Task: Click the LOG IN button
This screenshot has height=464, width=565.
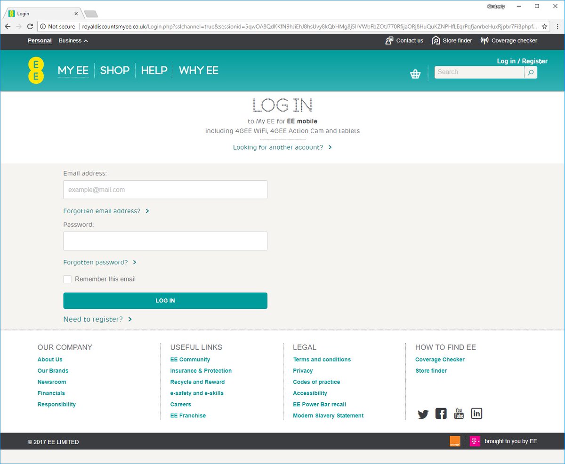Action: point(165,301)
